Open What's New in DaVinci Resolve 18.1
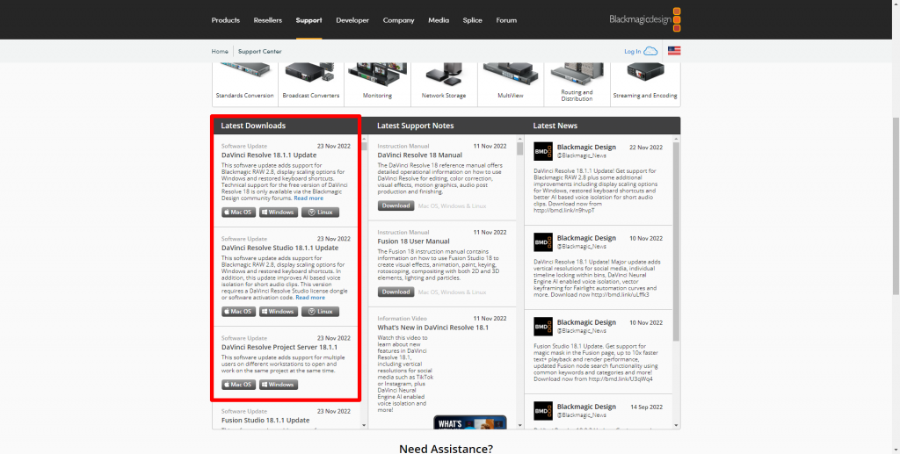The height and width of the screenshot is (454, 900). click(432, 328)
